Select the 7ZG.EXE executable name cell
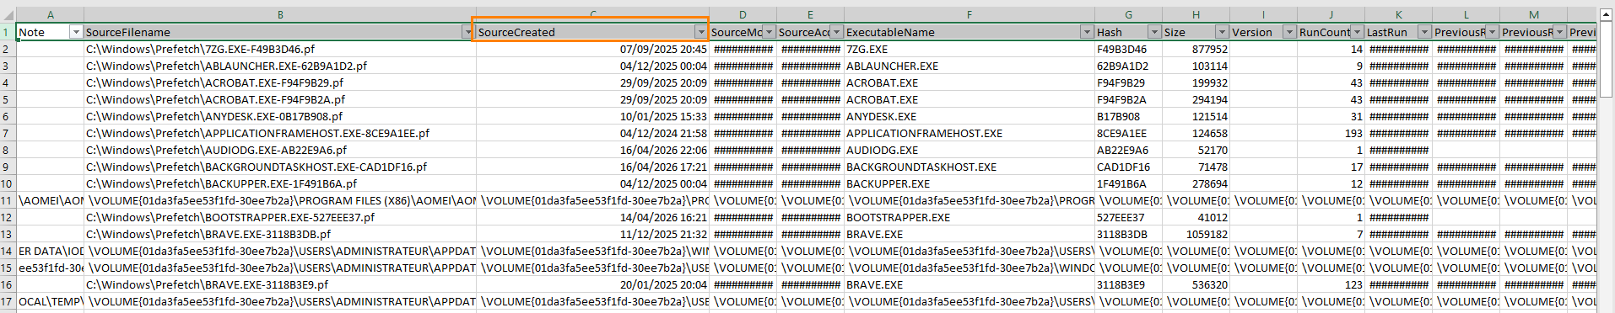Screen dimensions: 1615x313 pos(970,49)
